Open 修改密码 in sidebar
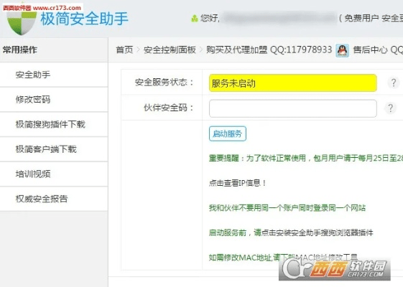This screenshot has width=403, height=287. coord(54,99)
